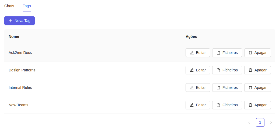This screenshot has height=131, width=279.
Task: Click the pencil icon for Ask2me Docs
Action: (x=192, y=53)
